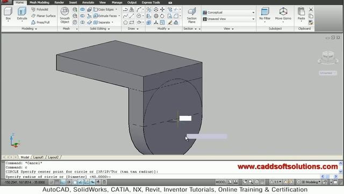The image size is (344, 194).
Task: Toggle Object Snap Tracking in status bar
Action: (81, 182)
